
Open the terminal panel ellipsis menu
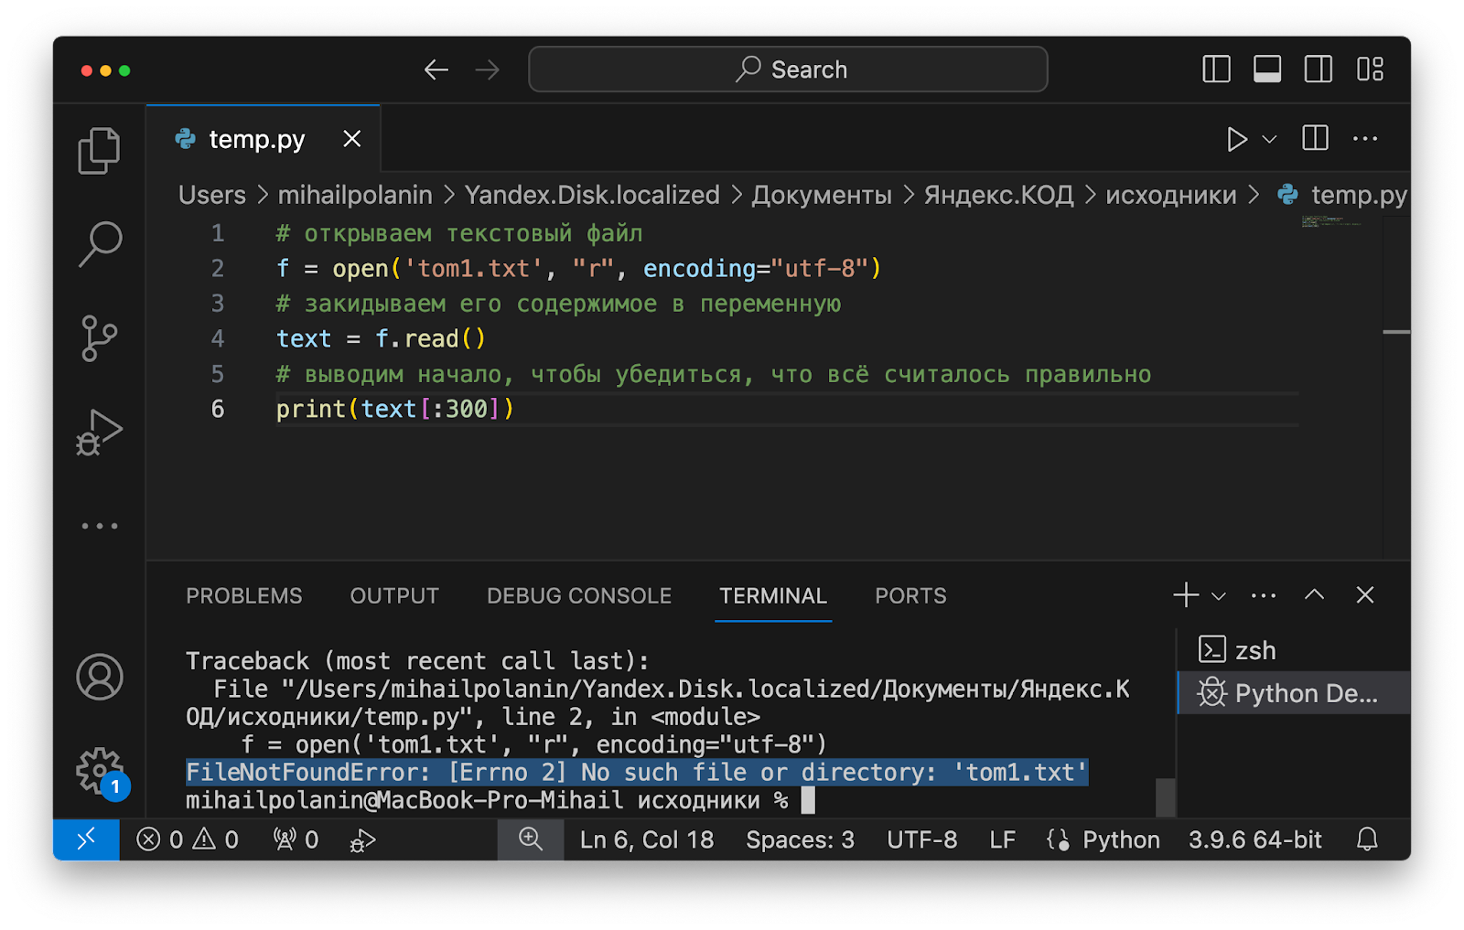coord(1264,594)
